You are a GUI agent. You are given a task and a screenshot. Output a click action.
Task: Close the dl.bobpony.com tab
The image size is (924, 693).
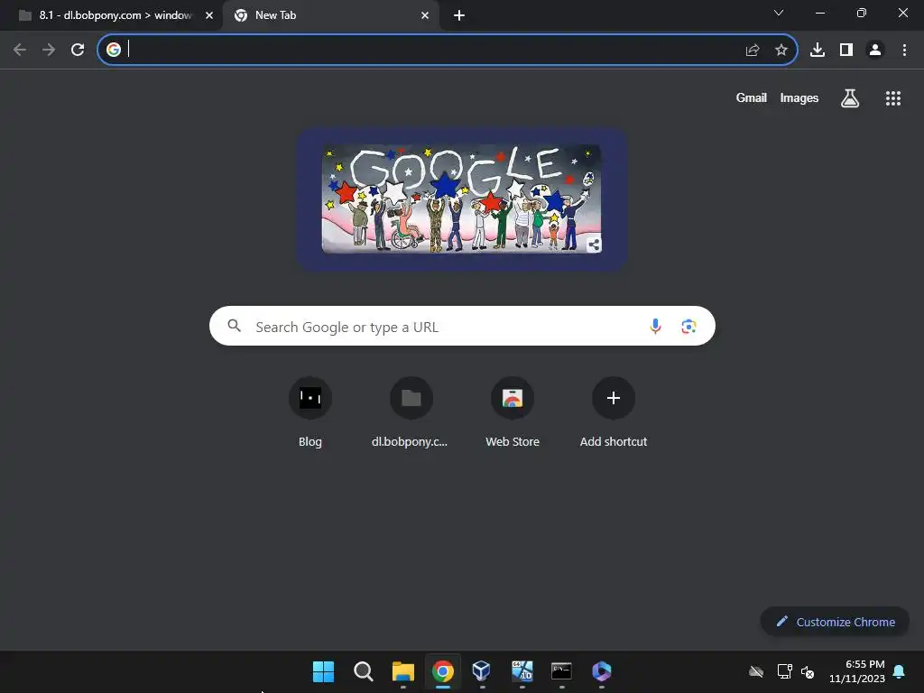tap(208, 15)
